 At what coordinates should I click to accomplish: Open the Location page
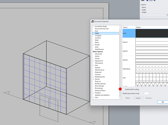(98, 38)
